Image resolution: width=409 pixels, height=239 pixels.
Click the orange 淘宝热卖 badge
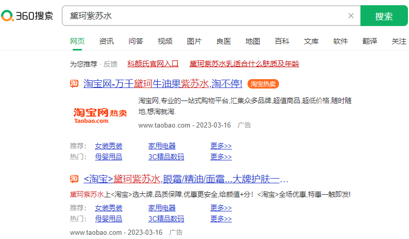tap(263, 84)
